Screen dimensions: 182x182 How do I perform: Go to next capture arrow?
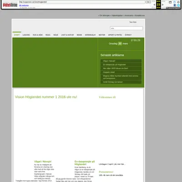pyautogui.click(x=163, y=5)
